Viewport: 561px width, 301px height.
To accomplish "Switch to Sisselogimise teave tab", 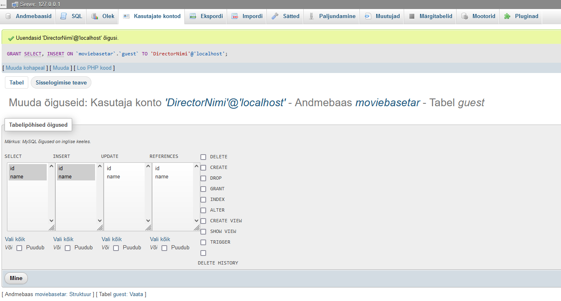I will click(61, 82).
